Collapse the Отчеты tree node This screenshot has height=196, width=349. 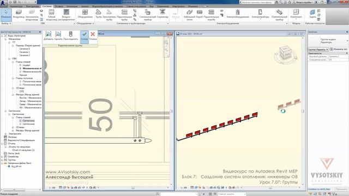(2, 144)
